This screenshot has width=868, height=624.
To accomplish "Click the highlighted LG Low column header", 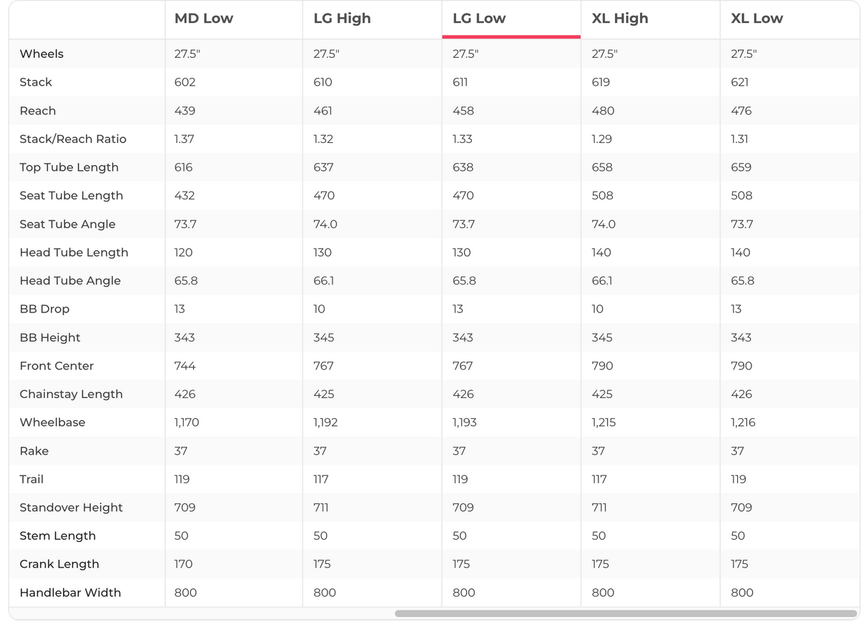I will [479, 19].
